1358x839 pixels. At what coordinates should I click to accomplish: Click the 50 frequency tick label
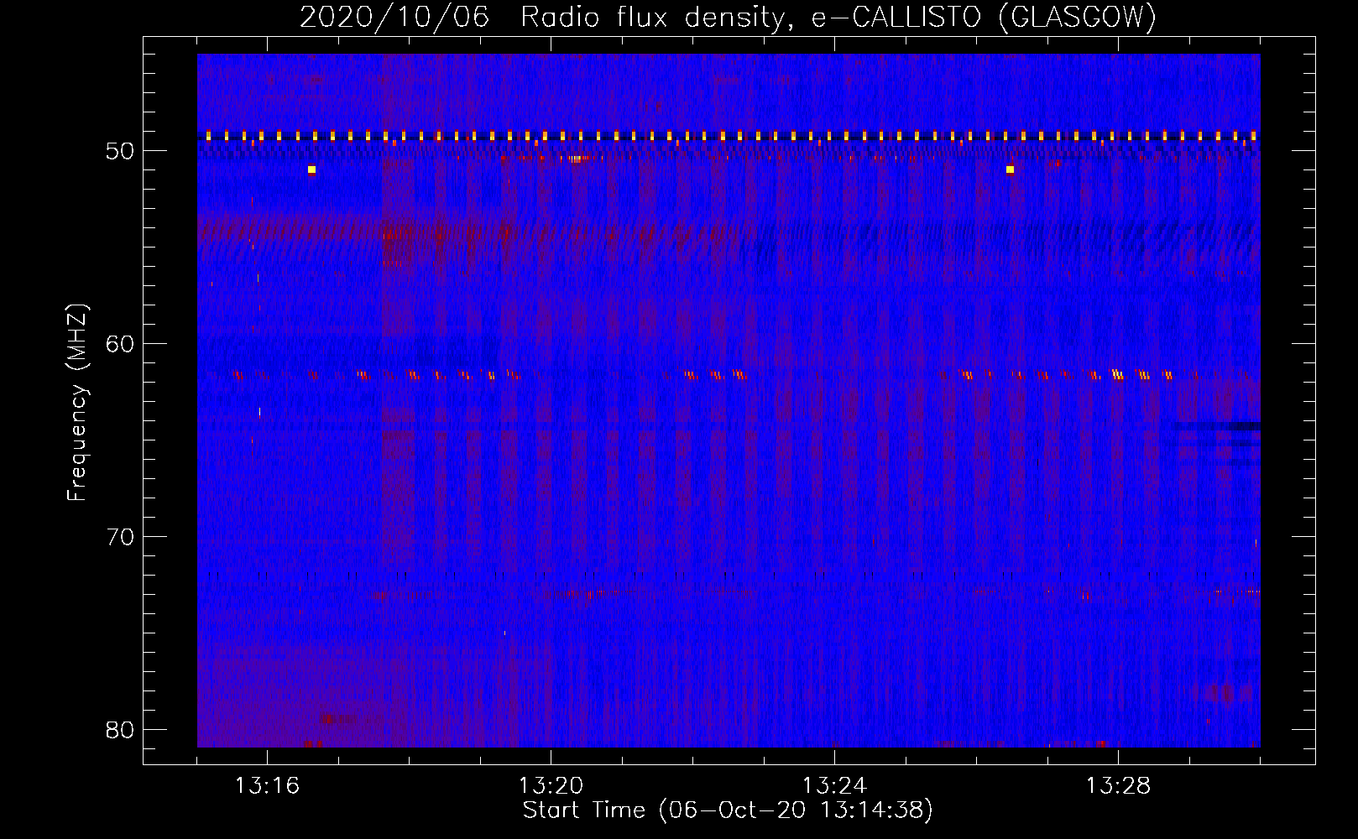pos(120,151)
